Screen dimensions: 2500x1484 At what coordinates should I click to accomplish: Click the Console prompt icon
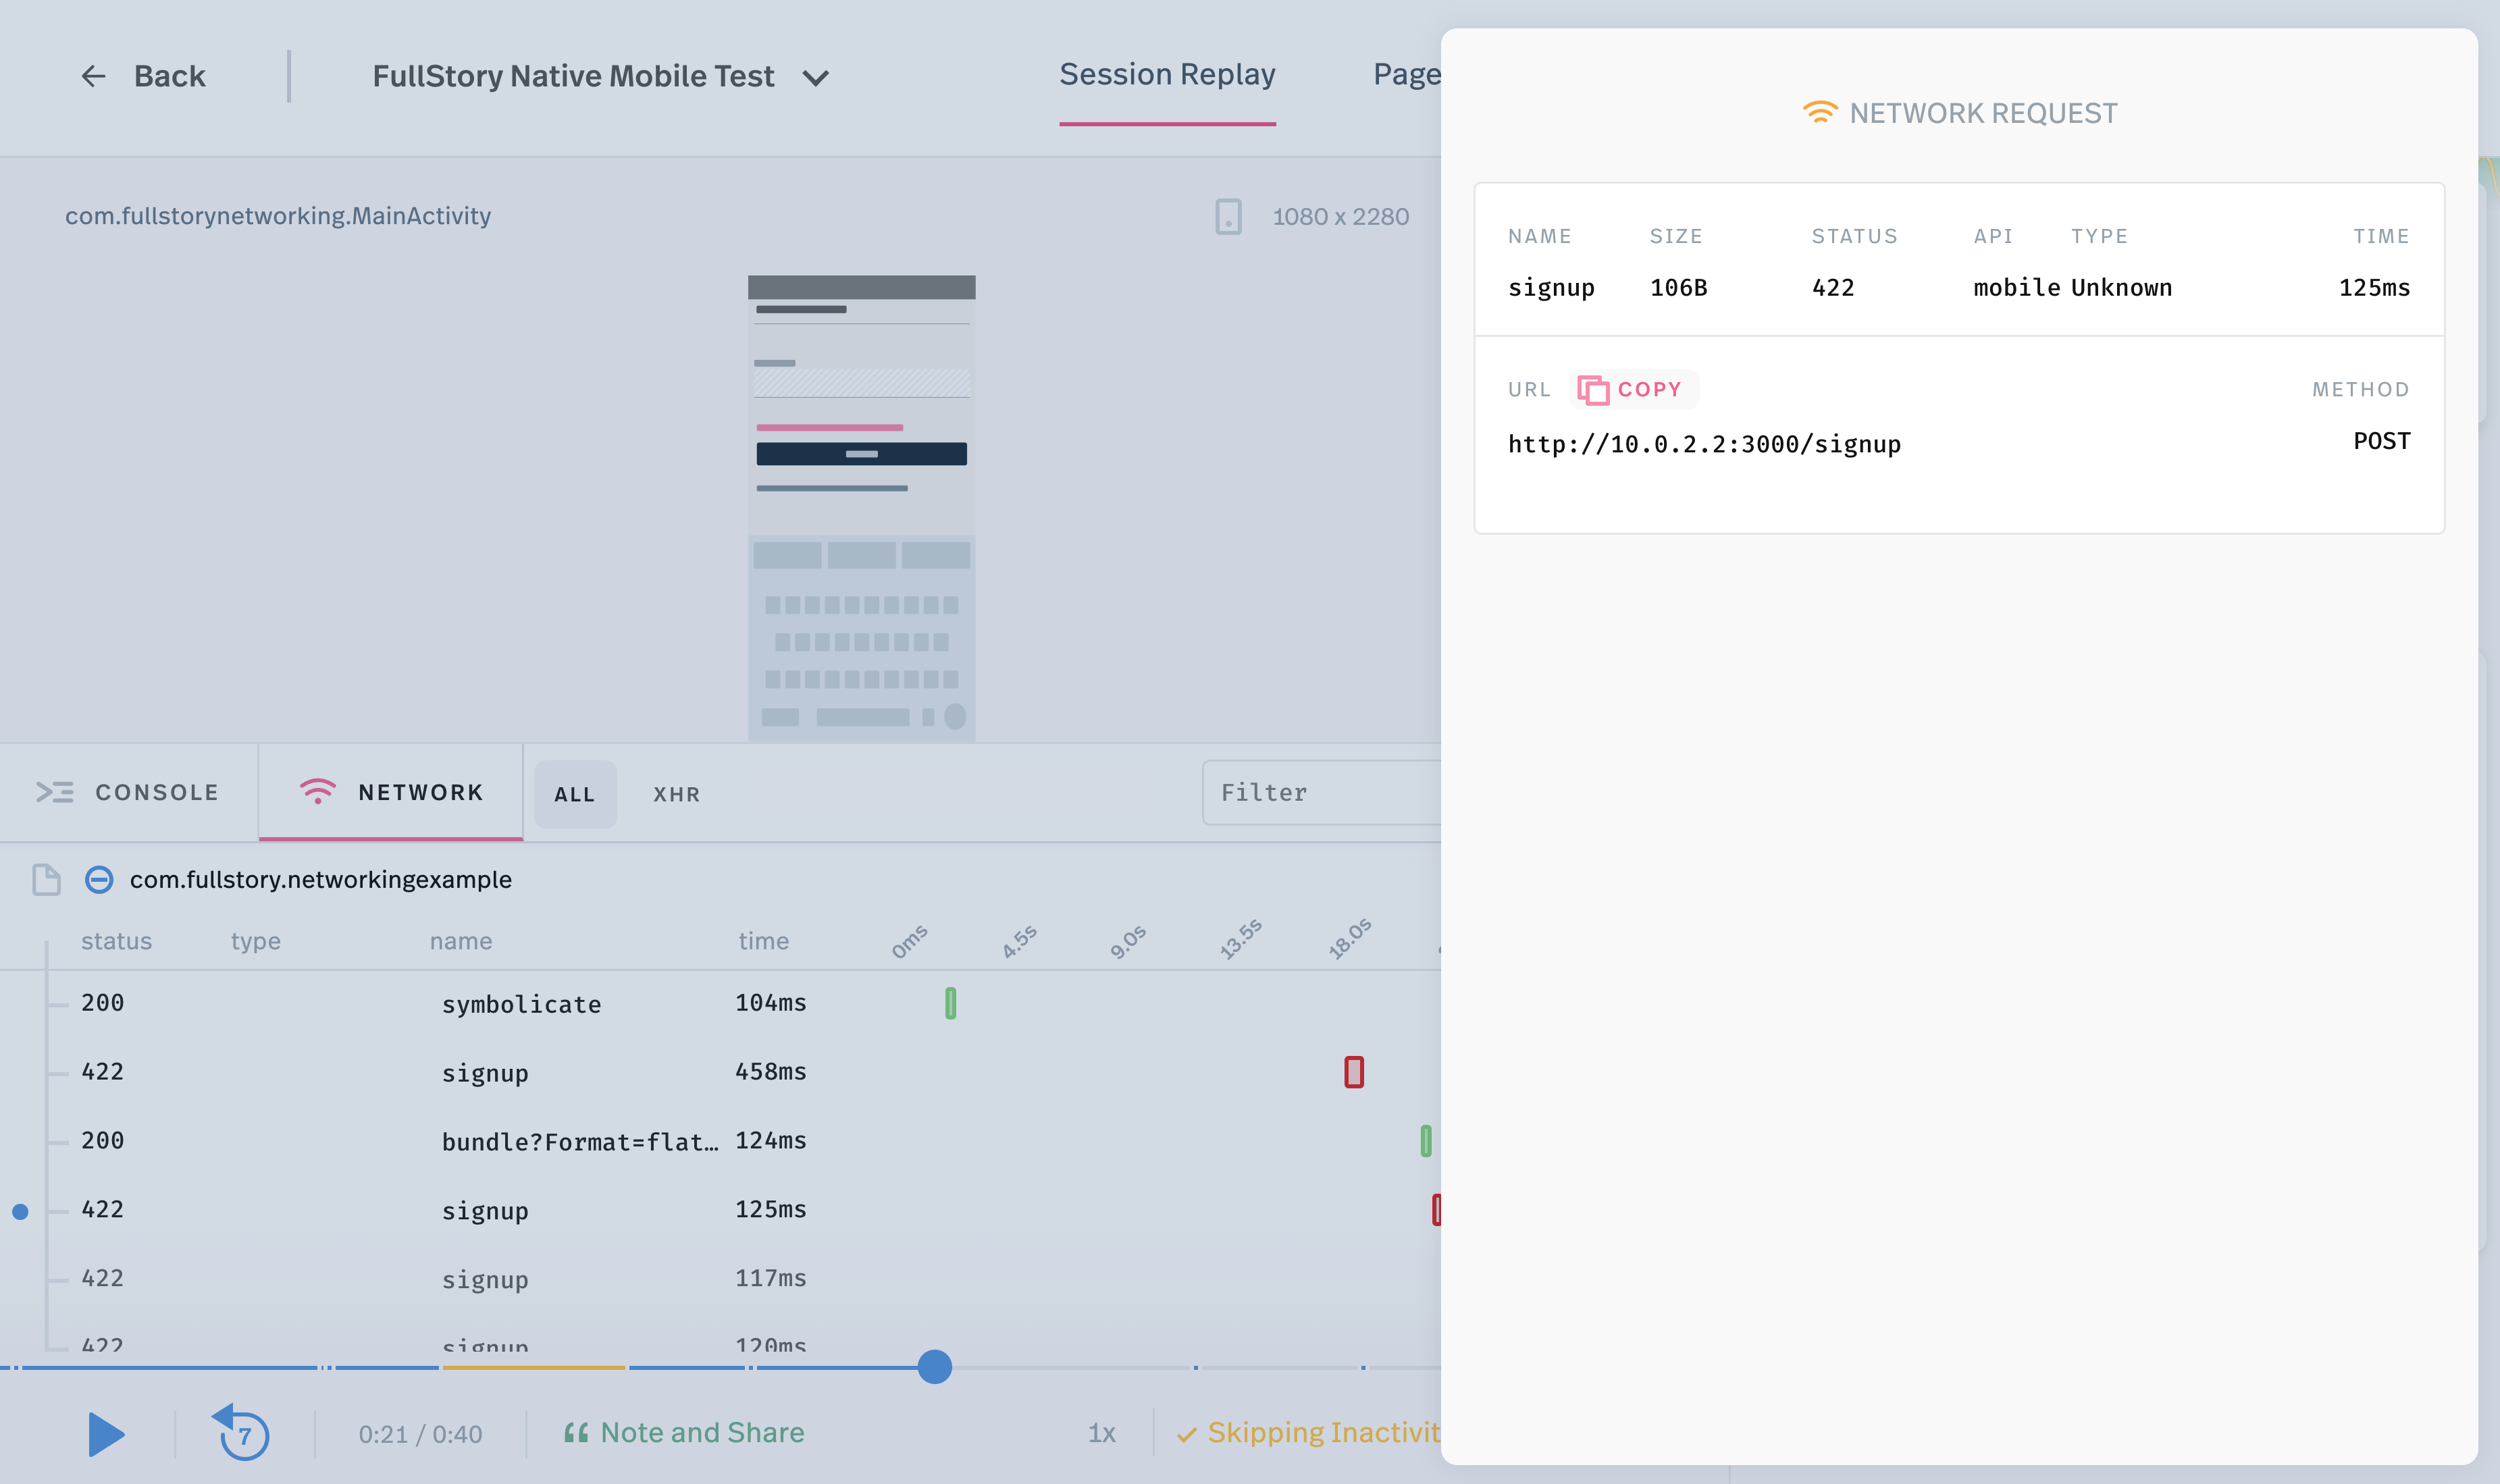pos(55,792)
